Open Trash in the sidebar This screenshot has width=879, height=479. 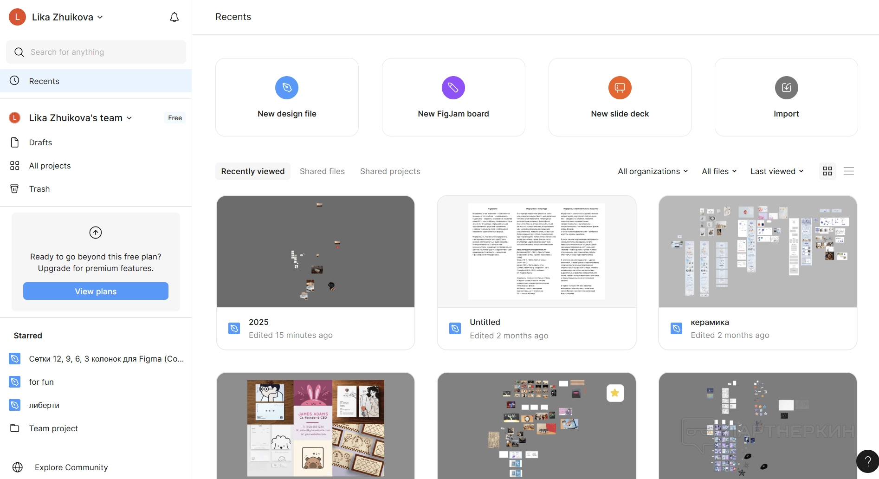pos(39,189)
